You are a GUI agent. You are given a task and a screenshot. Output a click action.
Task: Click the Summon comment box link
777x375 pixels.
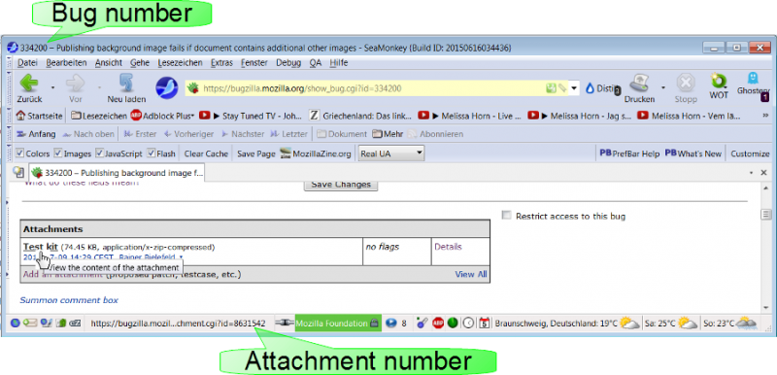[69, 299]
